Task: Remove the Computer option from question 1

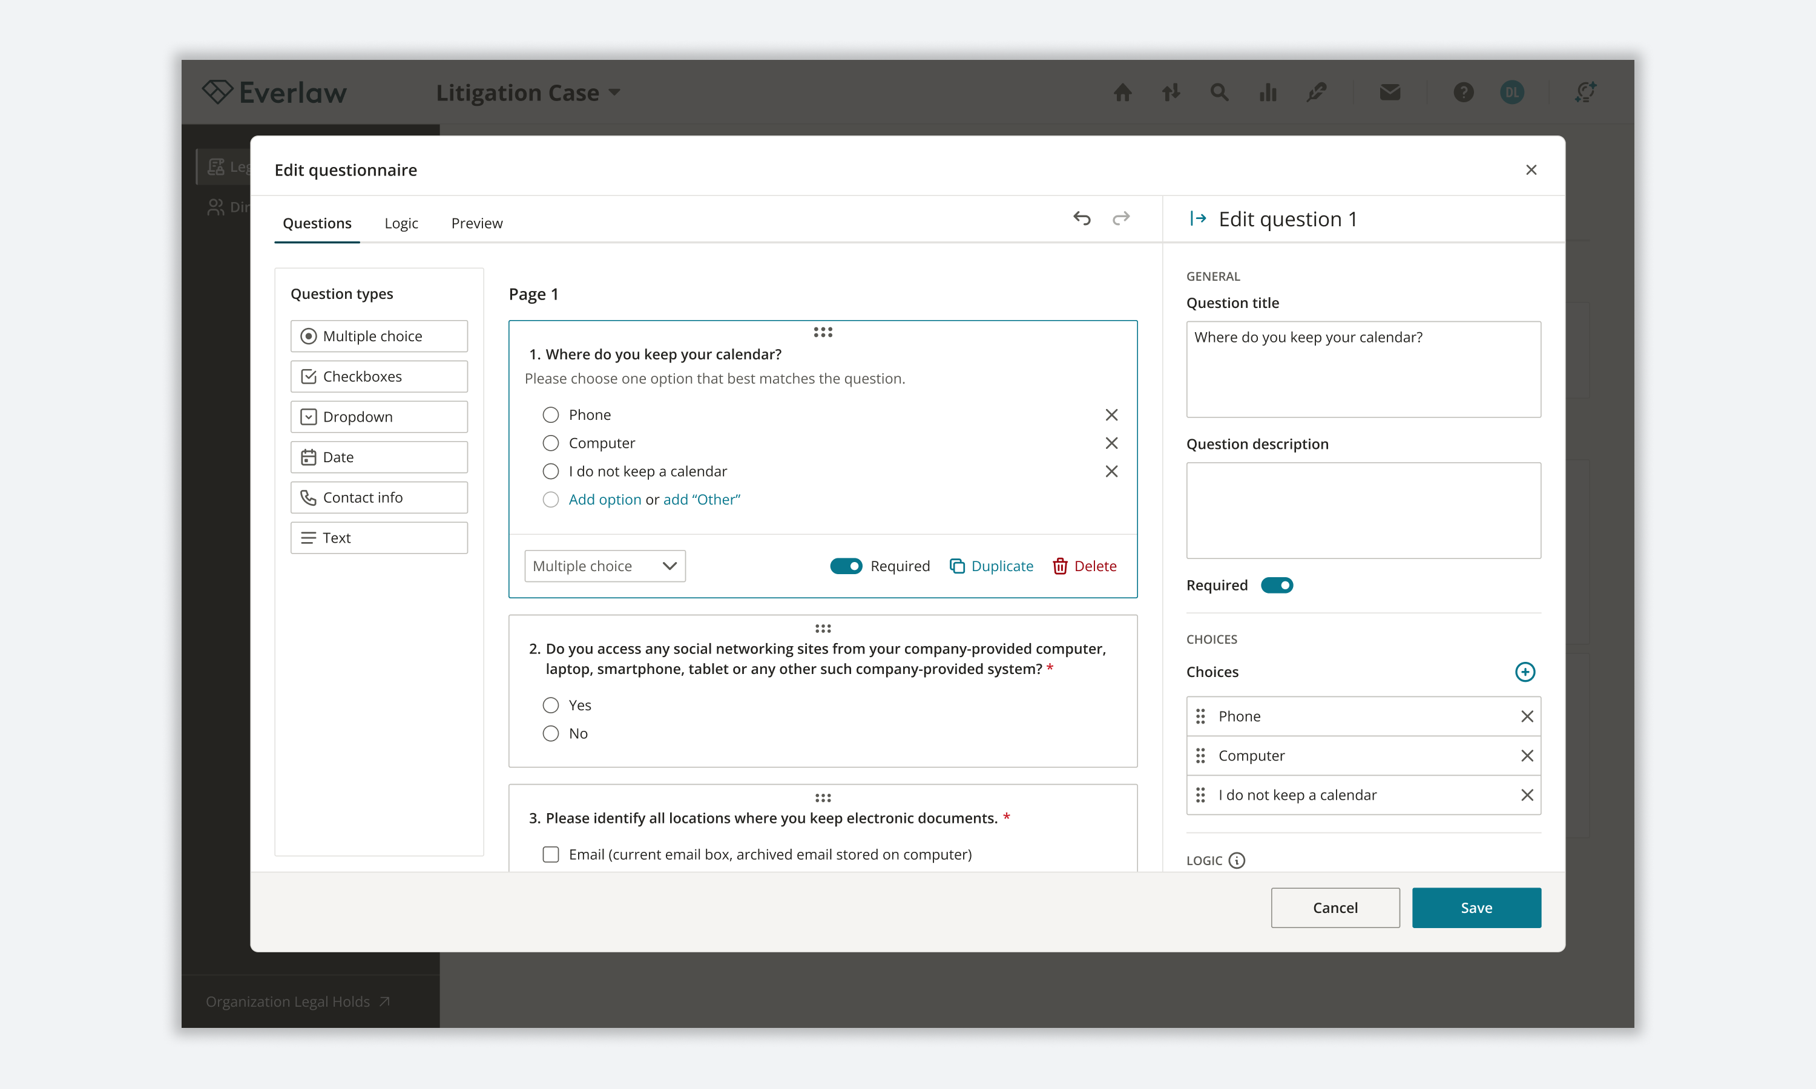Action: [1111, 443]
